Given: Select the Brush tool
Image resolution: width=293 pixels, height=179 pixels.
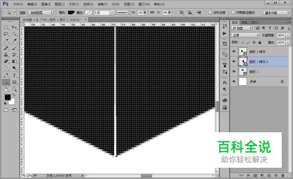Looking at the screenshot, I should [x=14, y=48].
